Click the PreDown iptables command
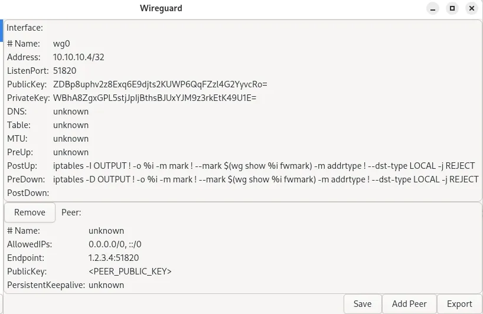 point(266,179)
